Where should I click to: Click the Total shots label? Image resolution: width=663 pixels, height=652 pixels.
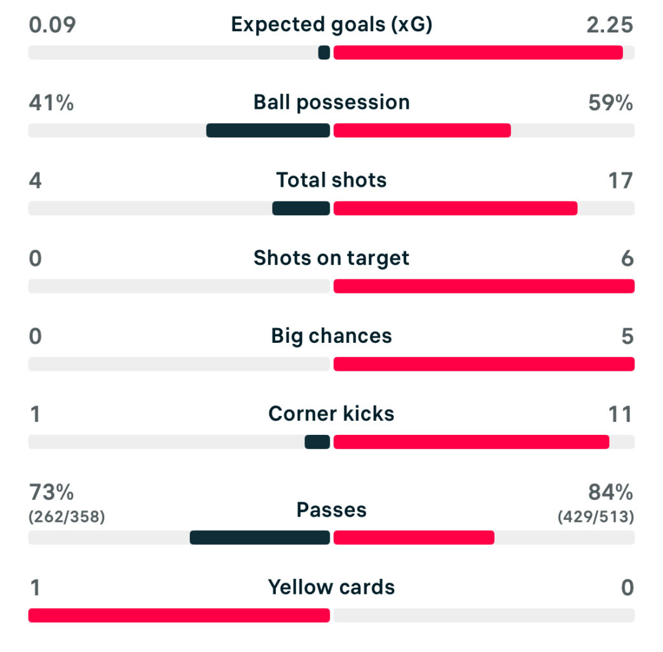coord(331,180)
